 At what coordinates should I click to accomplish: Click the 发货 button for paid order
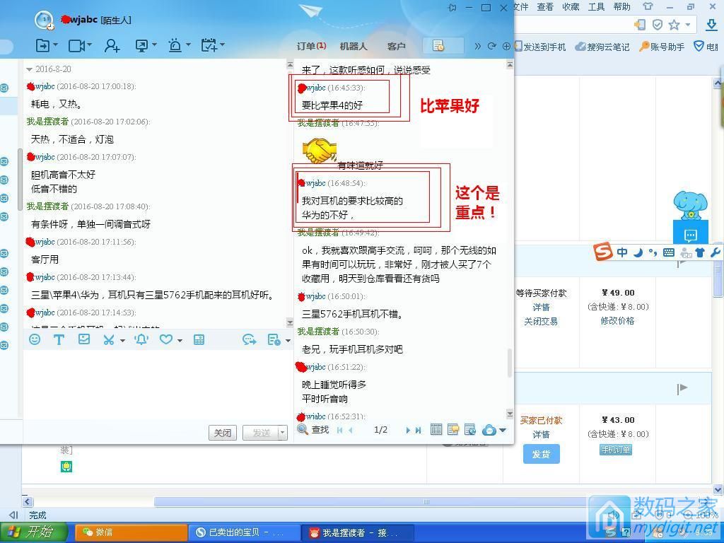click(541, 454)
